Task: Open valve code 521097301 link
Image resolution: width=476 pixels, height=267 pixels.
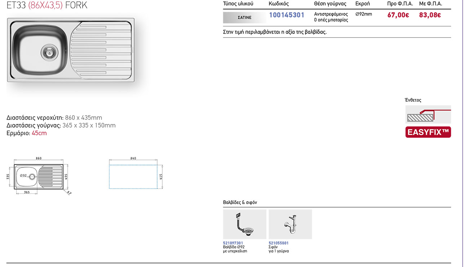Action: (233, 243)
